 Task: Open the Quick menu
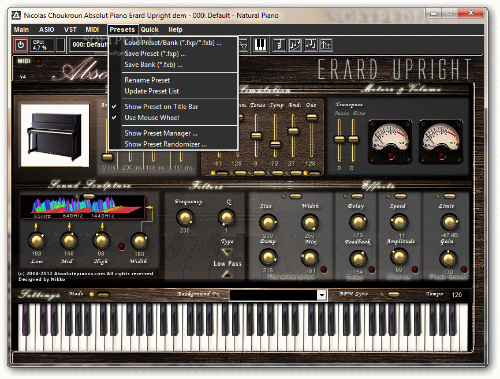point(150,29)
